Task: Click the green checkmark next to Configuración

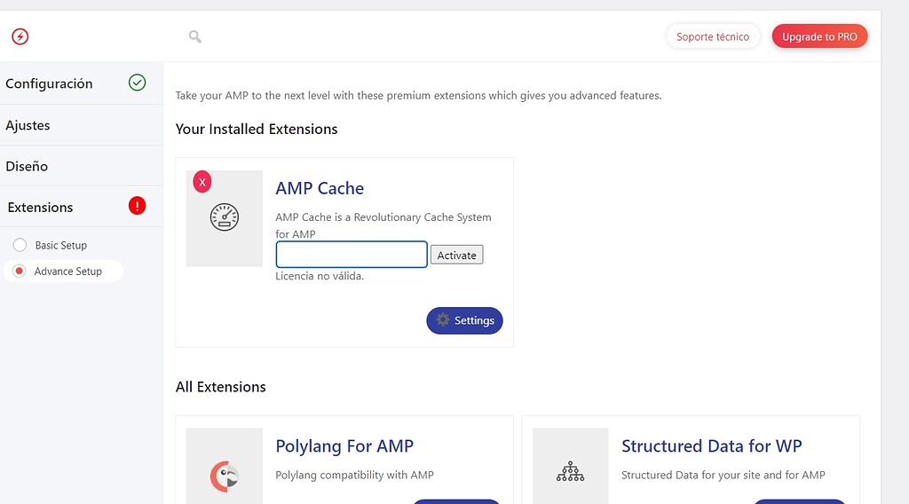Action: [137, 83]
